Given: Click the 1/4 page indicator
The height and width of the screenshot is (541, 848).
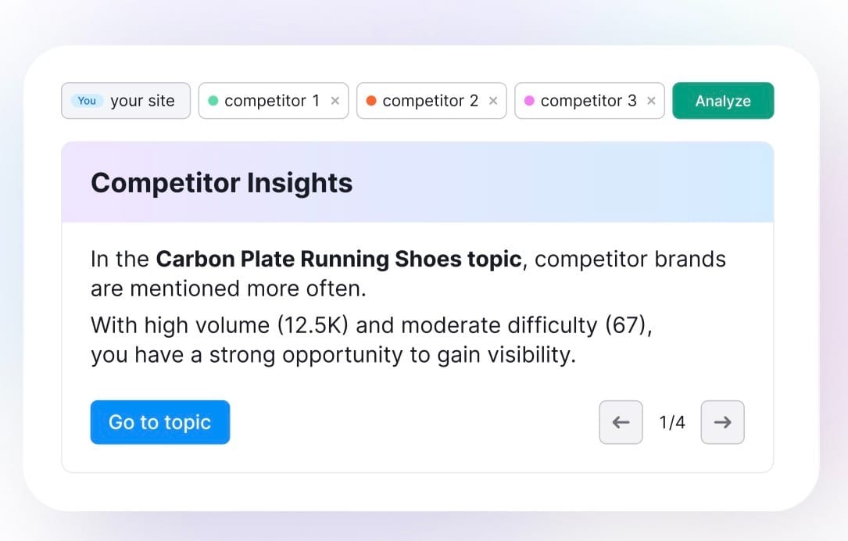Looking at the screenshot, I should pos(671,422).
